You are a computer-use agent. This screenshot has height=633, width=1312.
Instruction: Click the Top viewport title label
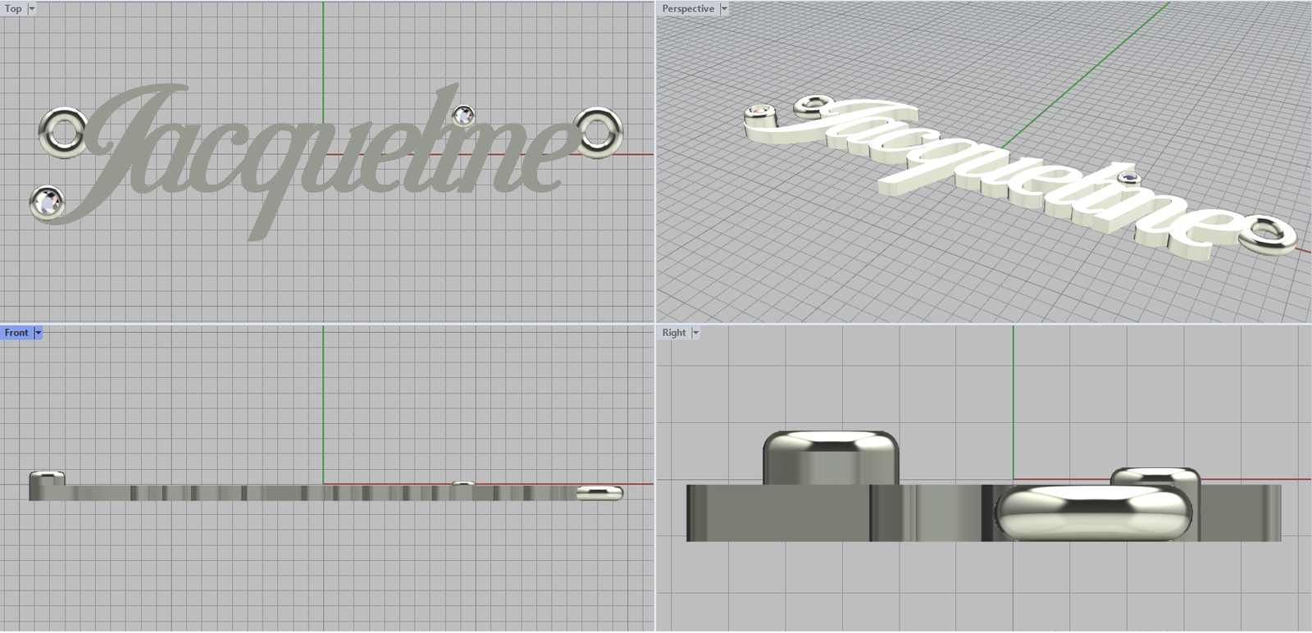[13, 9]
